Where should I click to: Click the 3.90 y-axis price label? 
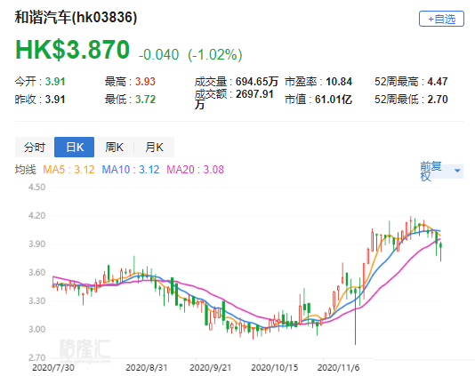point(36,244)
